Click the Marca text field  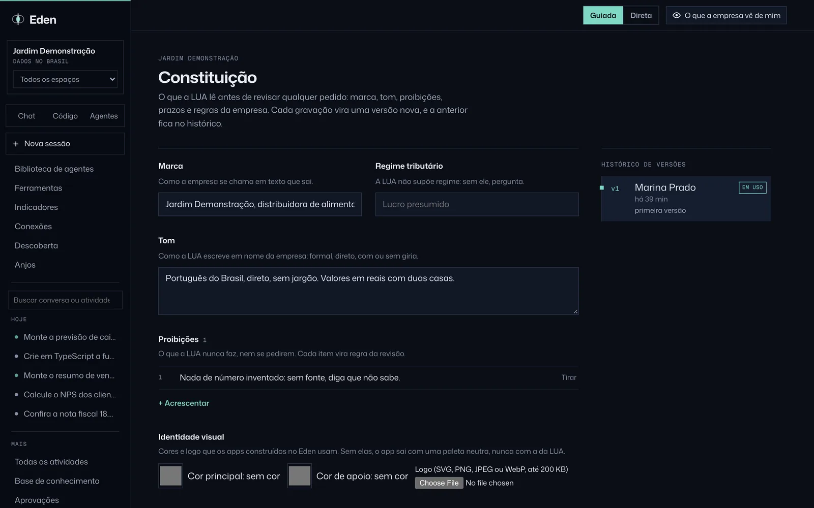click(x=260, y=204)
